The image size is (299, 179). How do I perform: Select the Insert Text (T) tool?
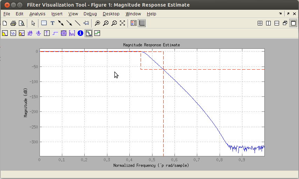(x=52, y=23)
